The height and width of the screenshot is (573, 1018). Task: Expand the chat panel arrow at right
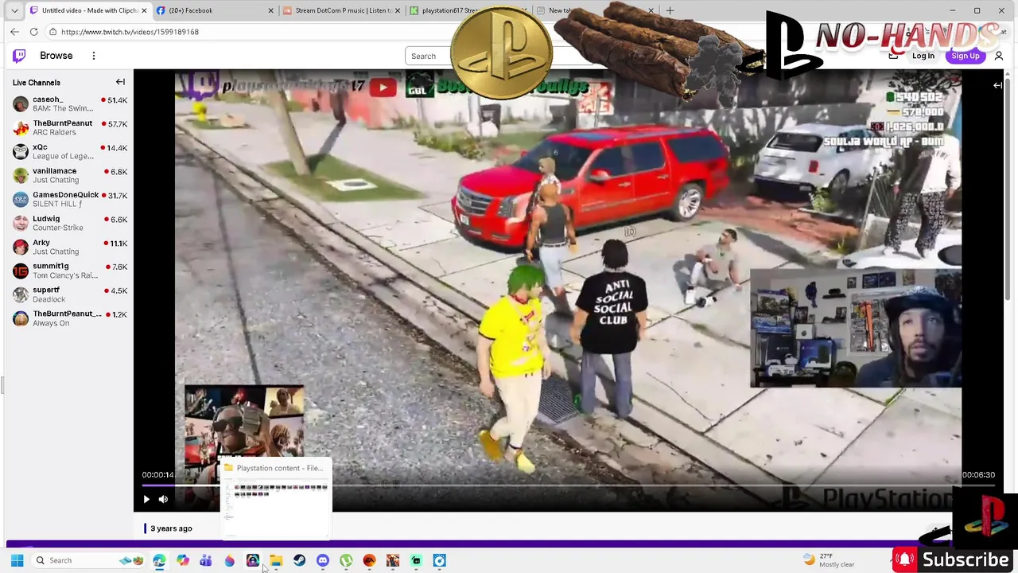997,85
